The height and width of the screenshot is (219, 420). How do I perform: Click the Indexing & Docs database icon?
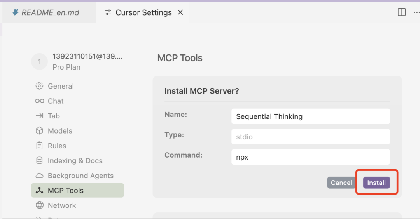point(39,161)
